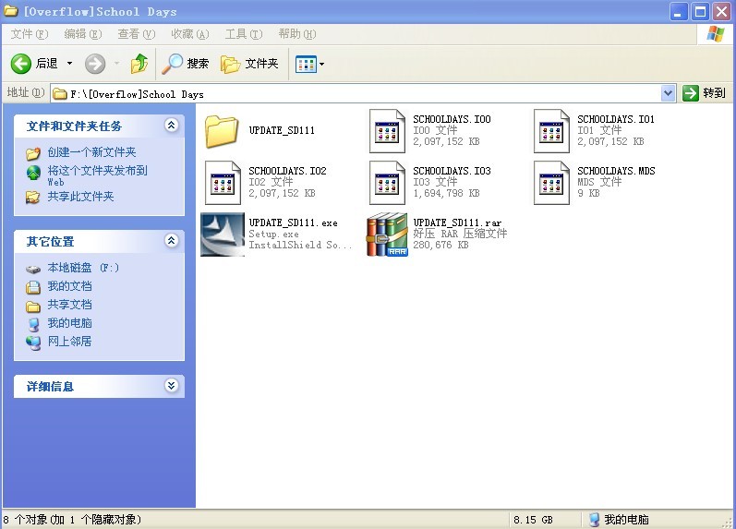This screenshot has height=529, width=736.
Task: Click the My Documents folder icon
Action: (33, 287)
